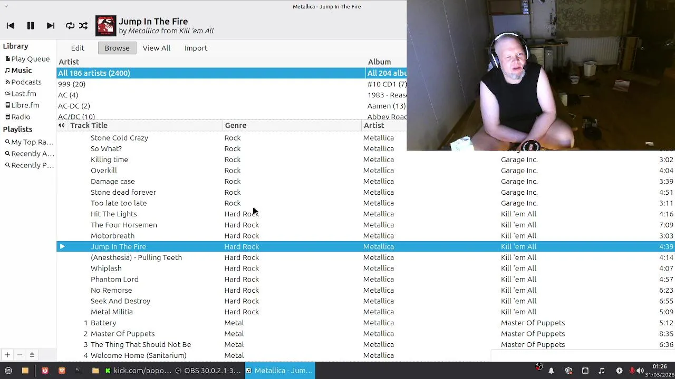Toggle repeat mode
The image size is (675, 379).
click(70, 25)
